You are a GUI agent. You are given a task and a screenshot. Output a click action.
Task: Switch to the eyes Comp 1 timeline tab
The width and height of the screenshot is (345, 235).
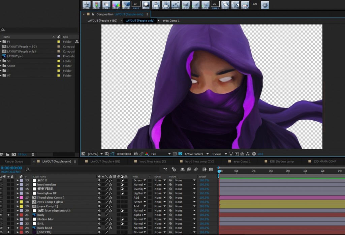pyautogui.click(x=242, y=161)
